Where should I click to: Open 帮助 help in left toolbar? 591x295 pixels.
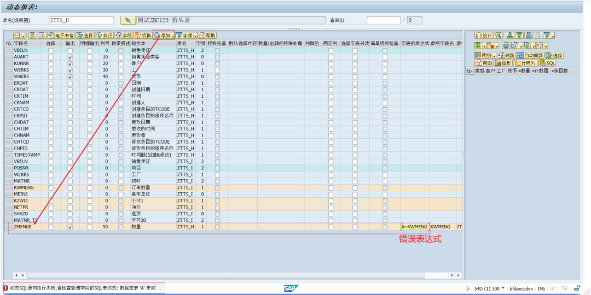[x=207, y=36]
